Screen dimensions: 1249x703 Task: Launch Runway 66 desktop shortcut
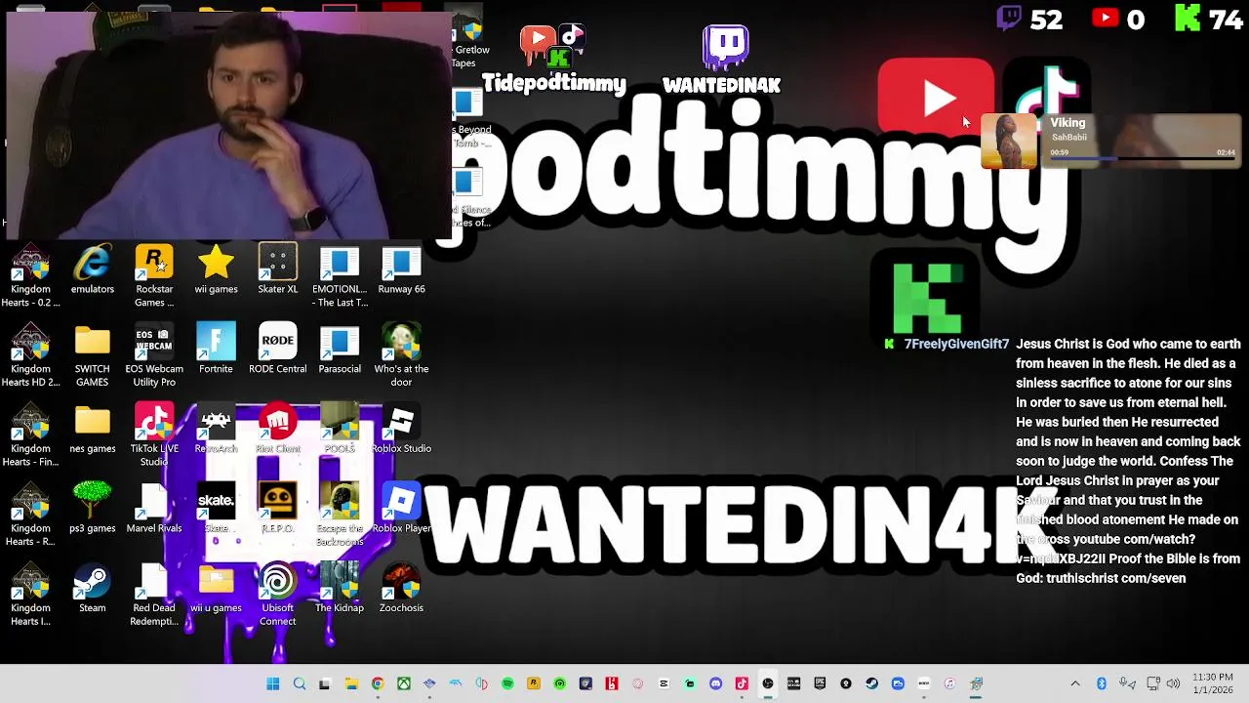(x=401, y=269)
